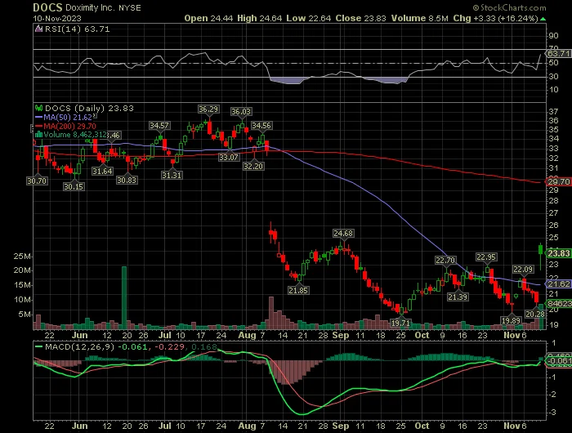Viewport: 572px width, 433px height.
Task: Click the -3 level on MACD axis
Action: point(553,413)
